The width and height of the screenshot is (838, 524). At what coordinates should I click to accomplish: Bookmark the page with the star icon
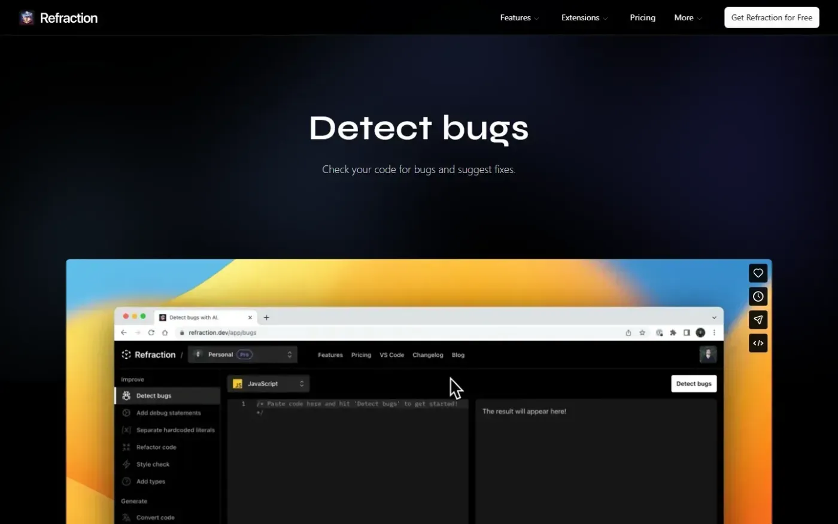tap(642, 333)
